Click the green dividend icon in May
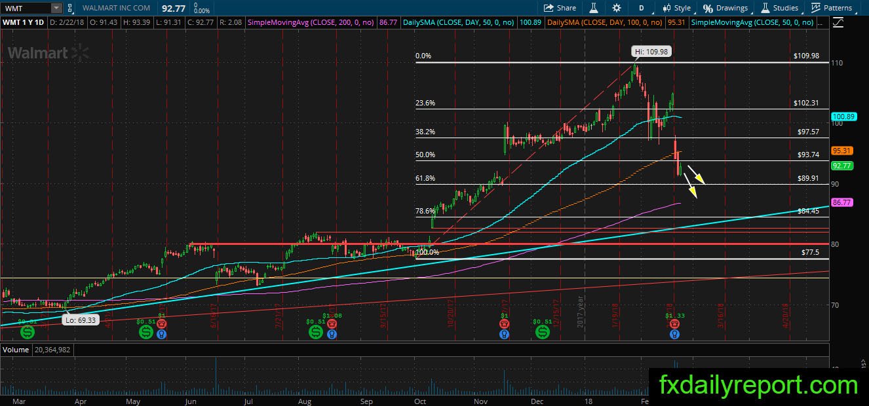The width and height of the screenshot is (869, 406). 145,333
